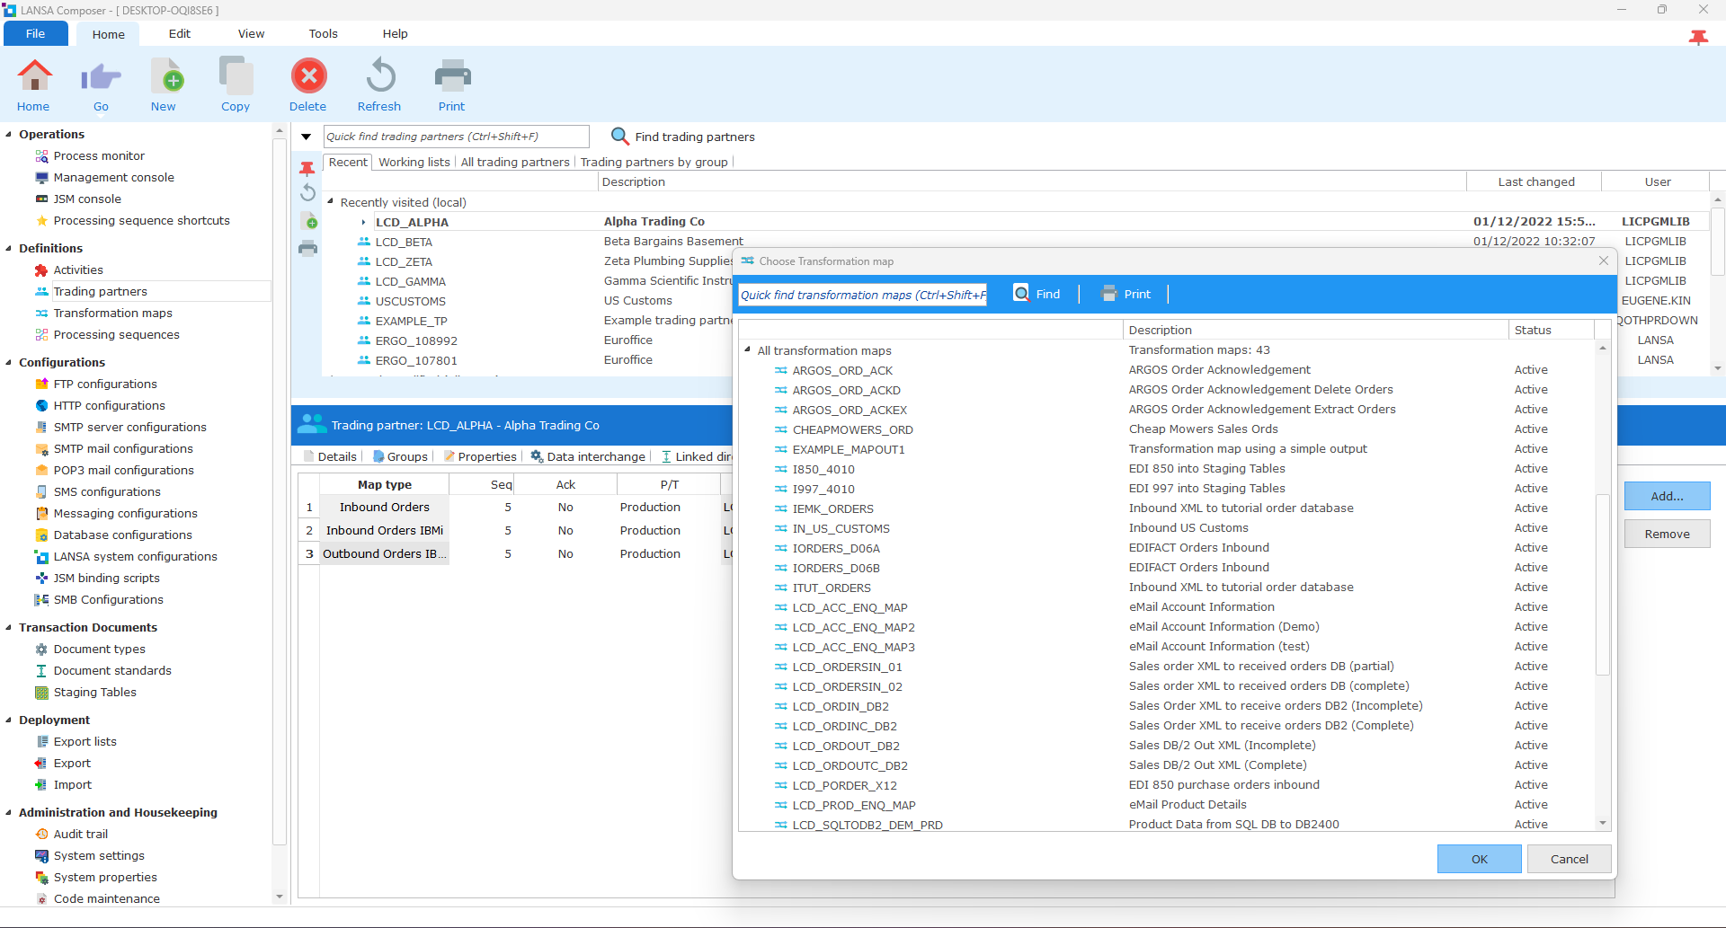The height and width of the screenshot is (928, 1726).
Task: Open the Data interchange tab
Action: [588, 456]
